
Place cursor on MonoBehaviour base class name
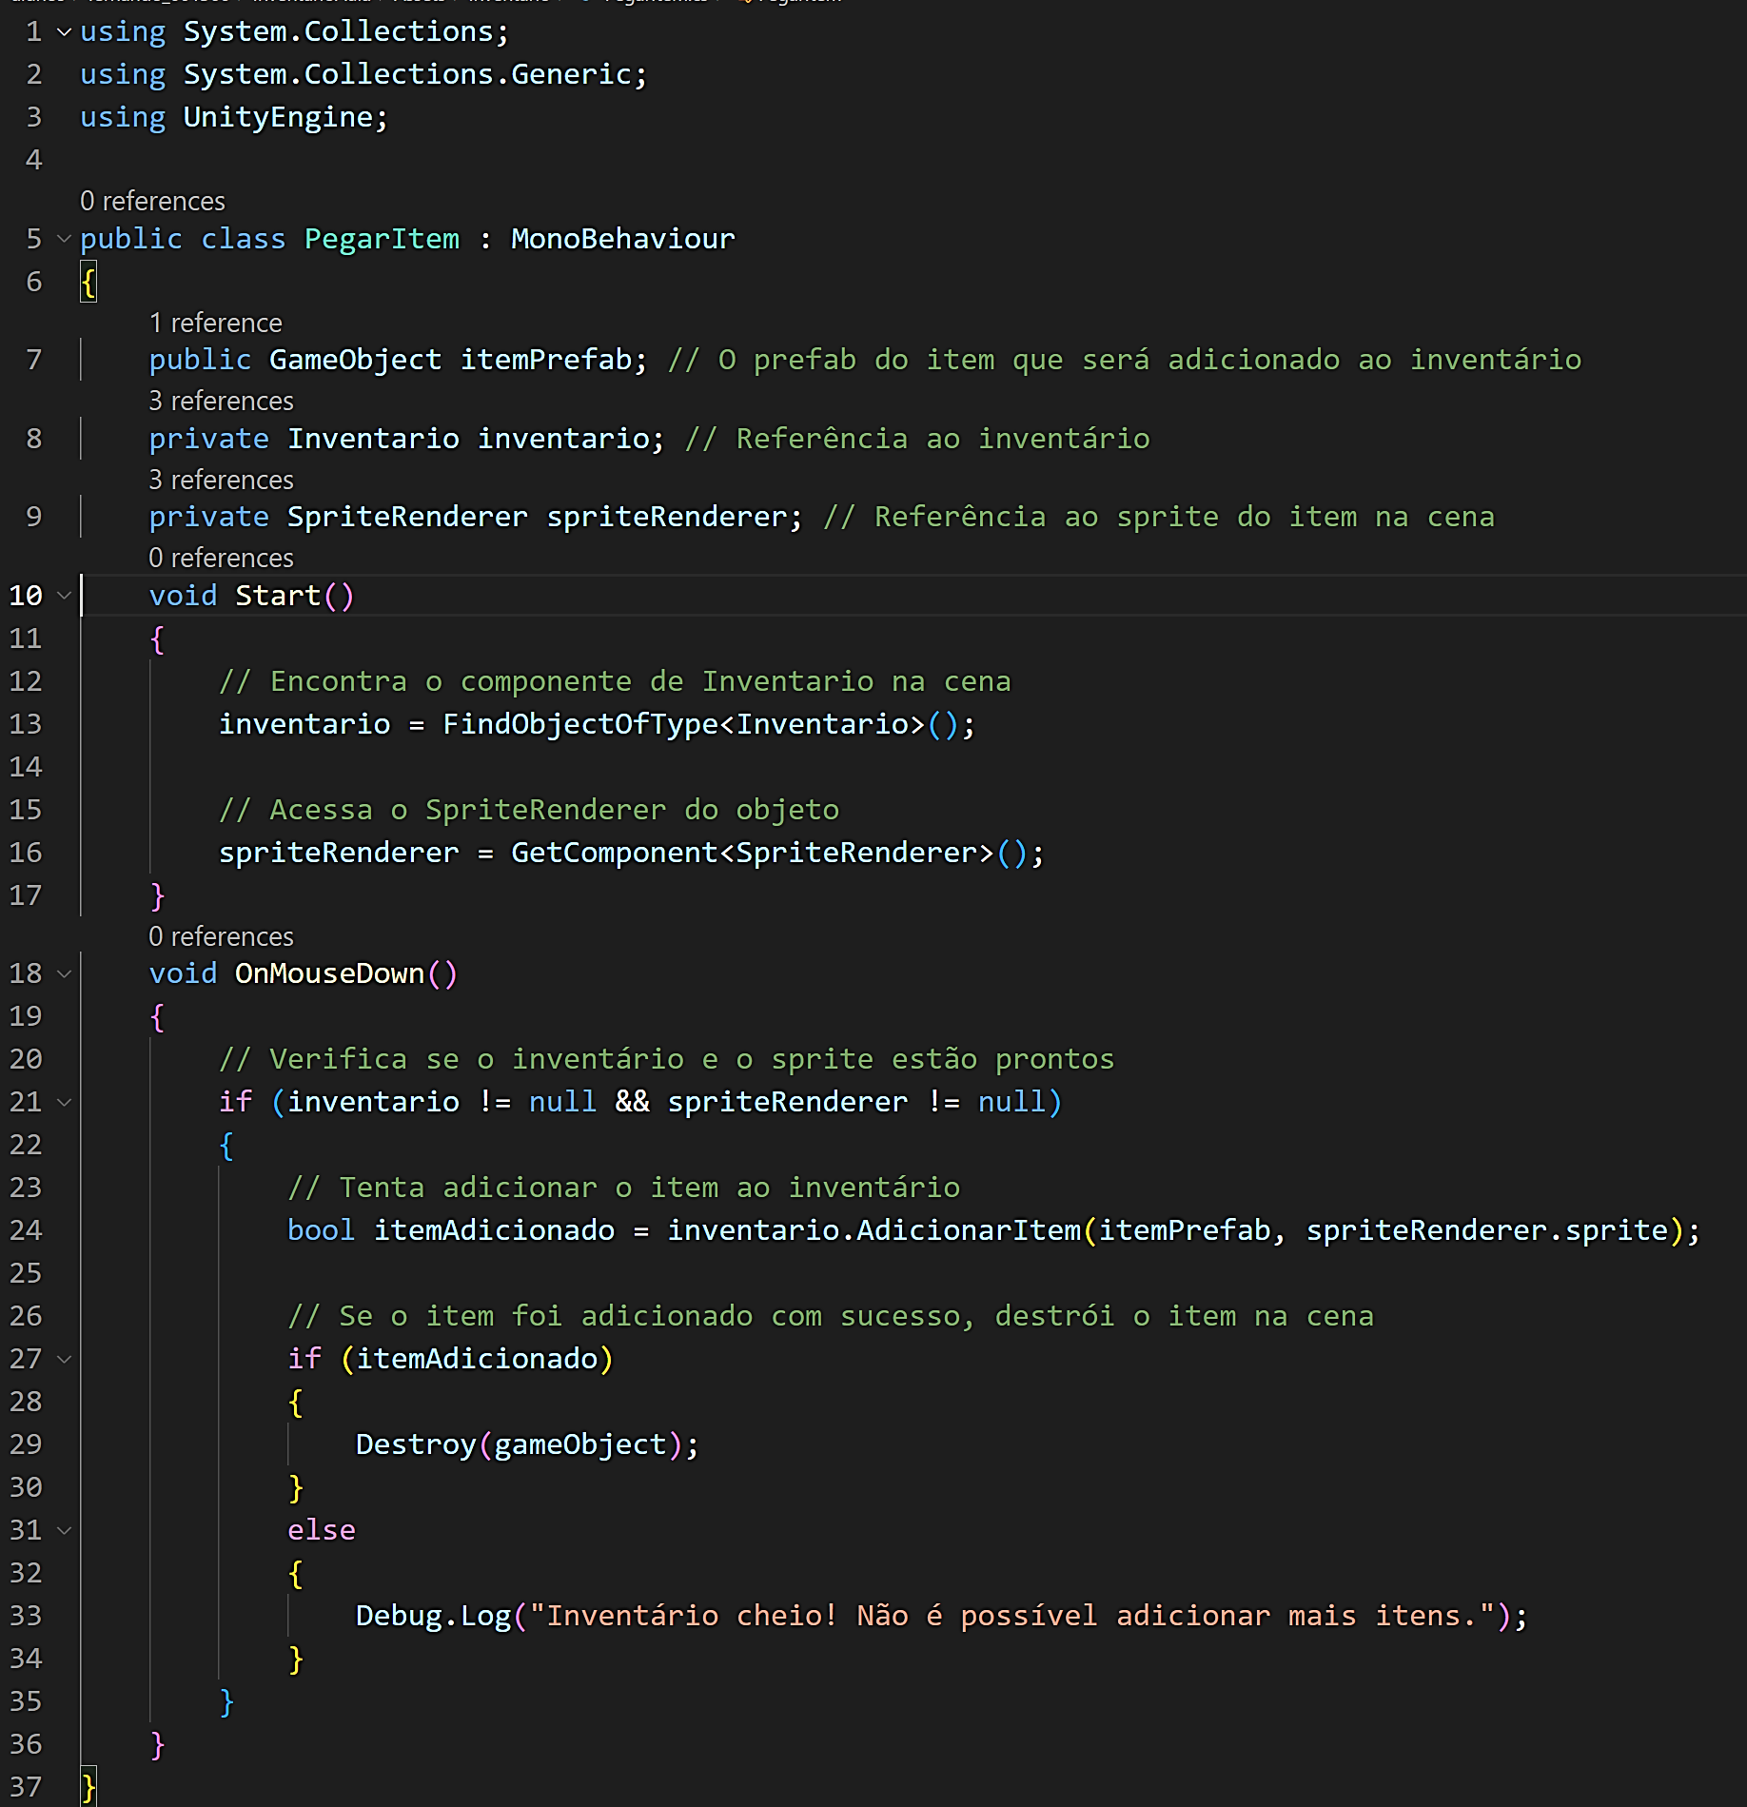click(622, 239)
